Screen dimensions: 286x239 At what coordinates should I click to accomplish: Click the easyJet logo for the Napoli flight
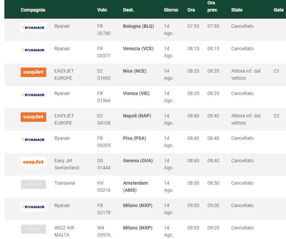pos(34,117)
